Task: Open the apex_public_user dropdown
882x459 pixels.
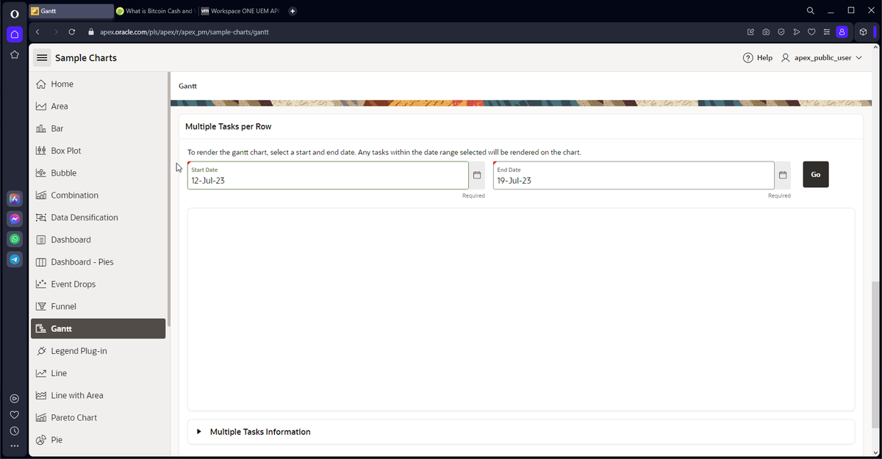Action: (x=821, y=57)
